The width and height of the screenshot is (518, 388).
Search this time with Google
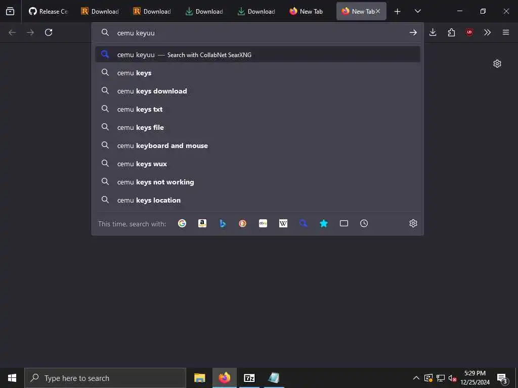[x=182, y=223]
